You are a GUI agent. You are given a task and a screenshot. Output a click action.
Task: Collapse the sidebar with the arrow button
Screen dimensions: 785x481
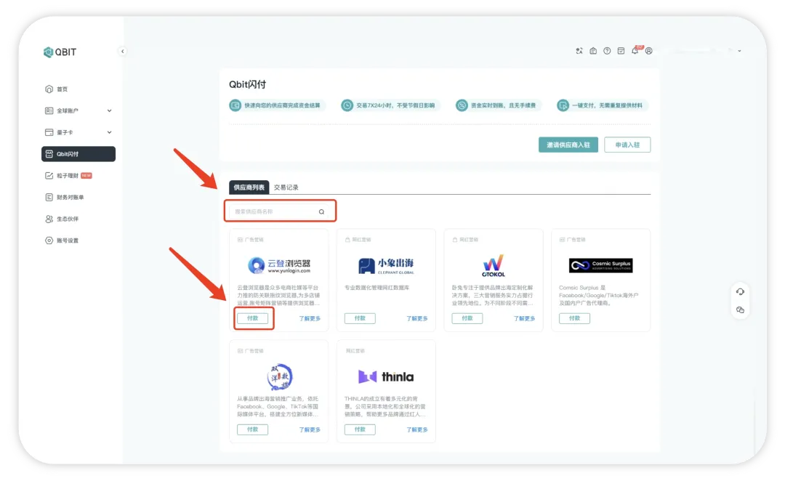[x=122, y=51]
